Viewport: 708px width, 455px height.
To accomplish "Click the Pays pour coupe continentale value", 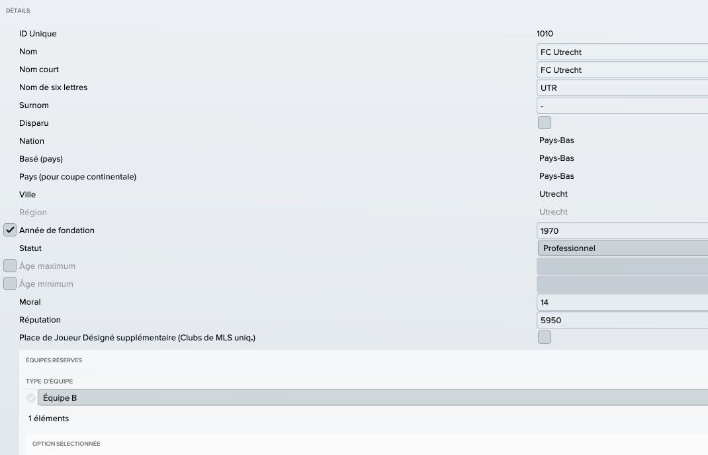I will pyautogui.click(x=556, y=176).
